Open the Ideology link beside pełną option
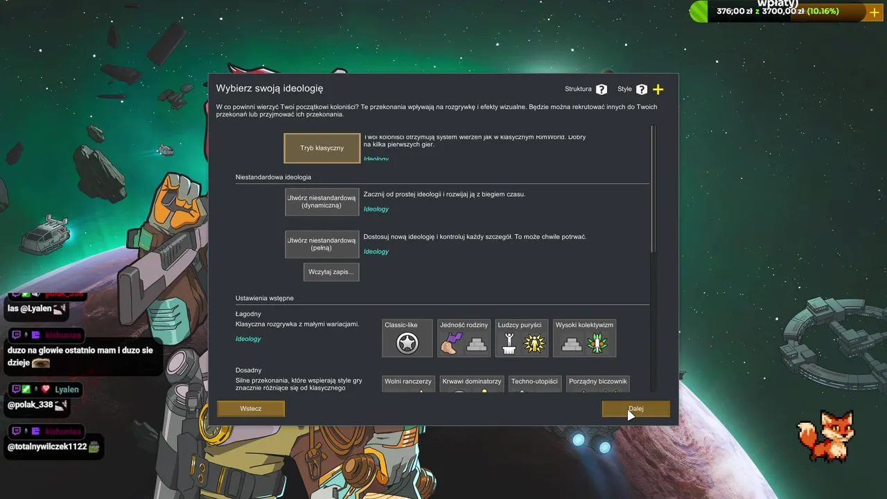This screenshot has height=499, width=887. coord(376,252)
